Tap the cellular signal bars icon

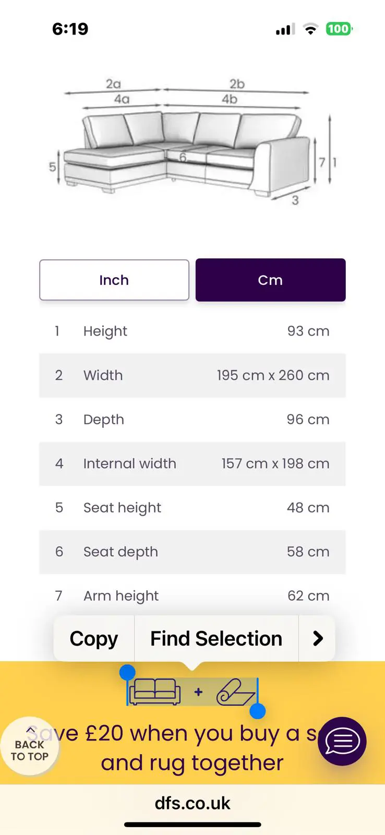coord(285,29)
